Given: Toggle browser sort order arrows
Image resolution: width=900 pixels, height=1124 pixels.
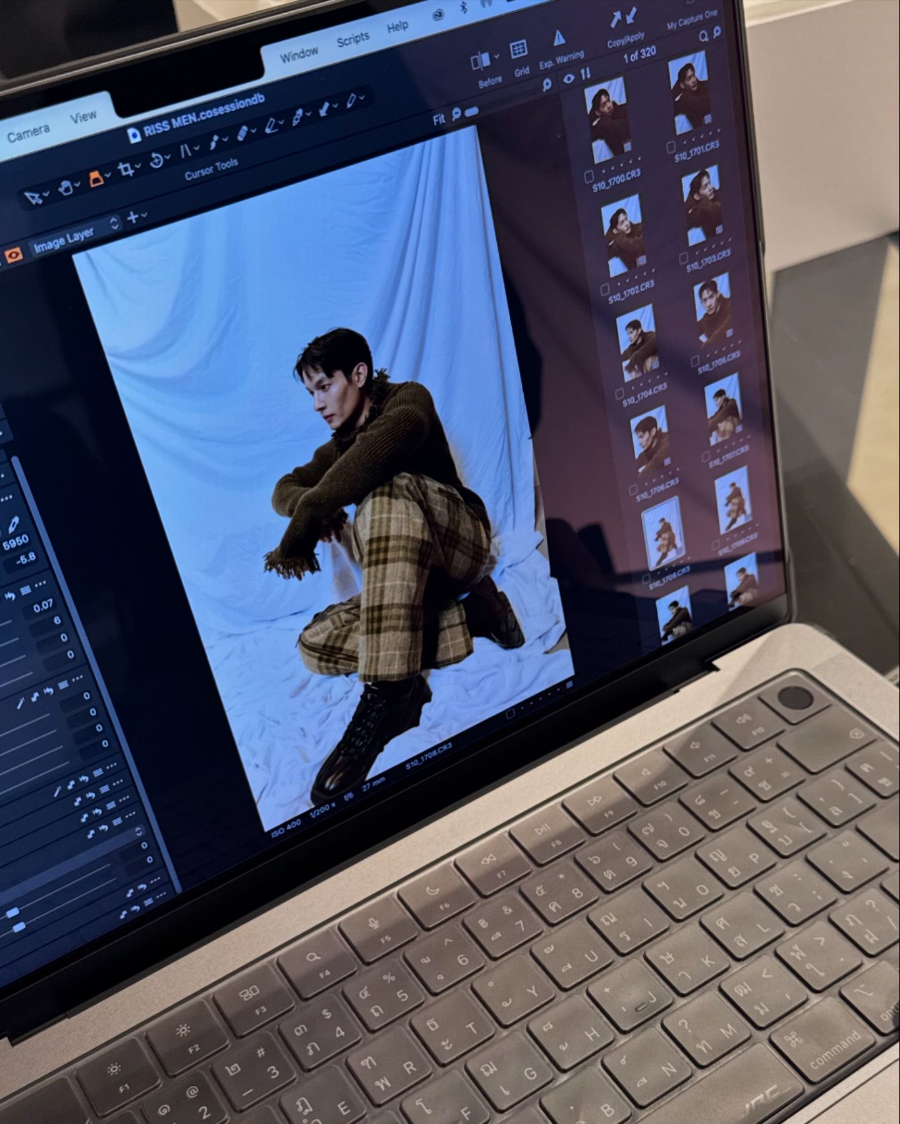Looking at the screenshot, I should click(586, 74).
